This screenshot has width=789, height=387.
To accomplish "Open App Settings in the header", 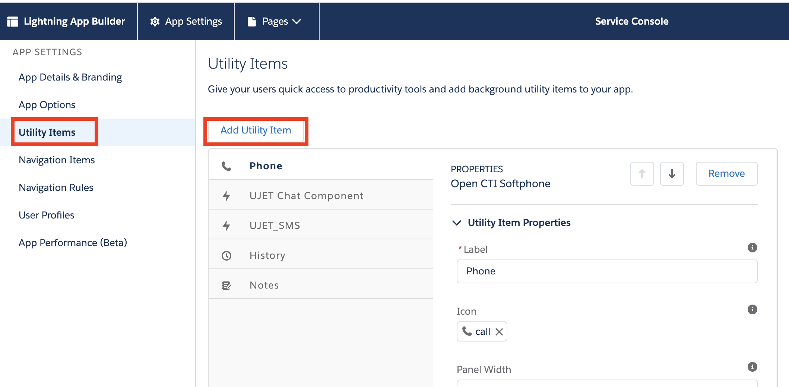I will [x=186, y=22].
